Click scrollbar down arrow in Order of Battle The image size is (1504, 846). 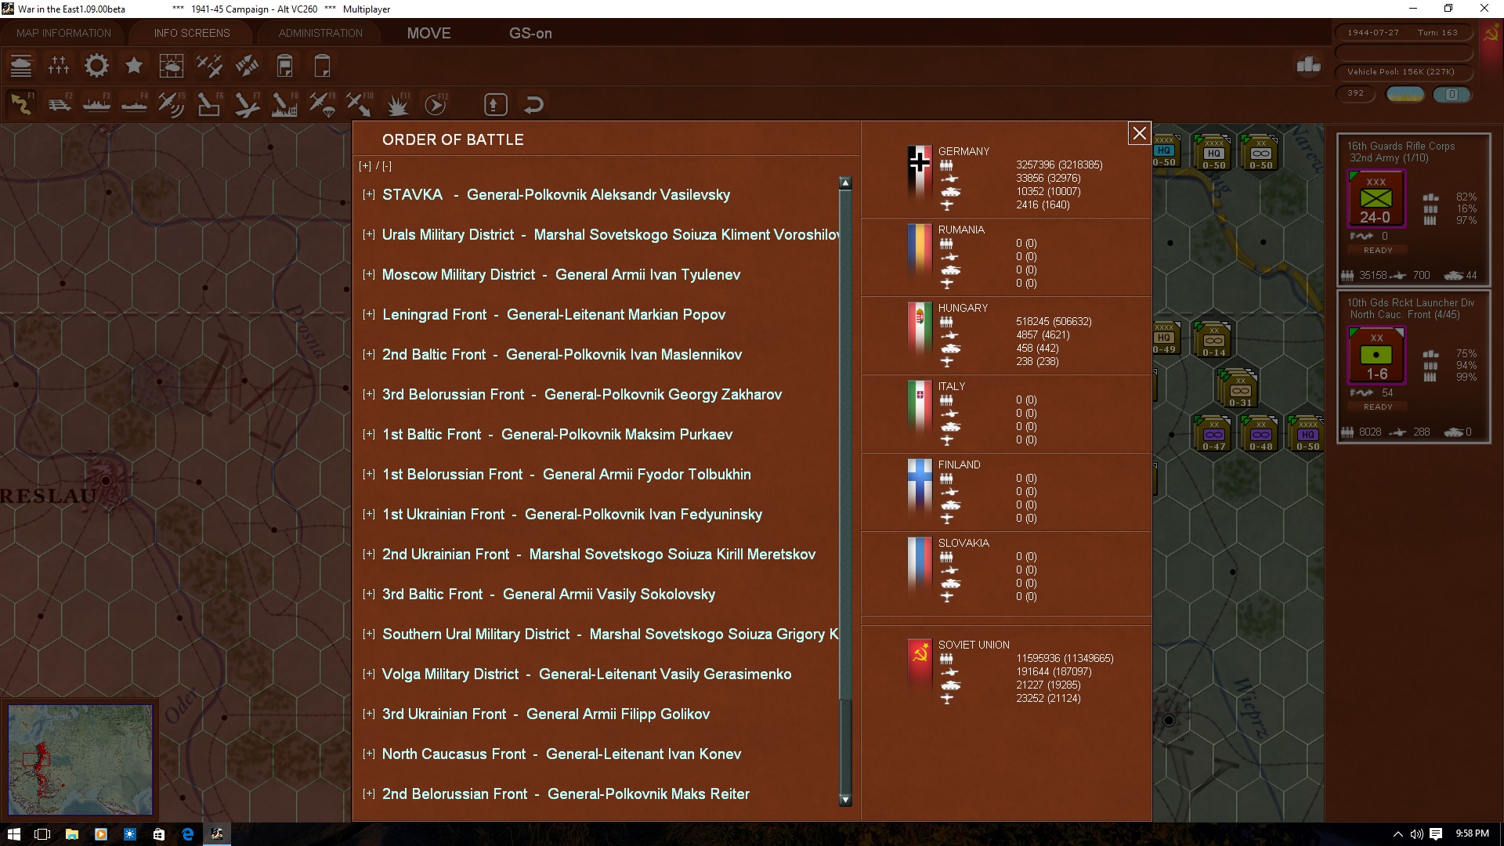[845, 800]
